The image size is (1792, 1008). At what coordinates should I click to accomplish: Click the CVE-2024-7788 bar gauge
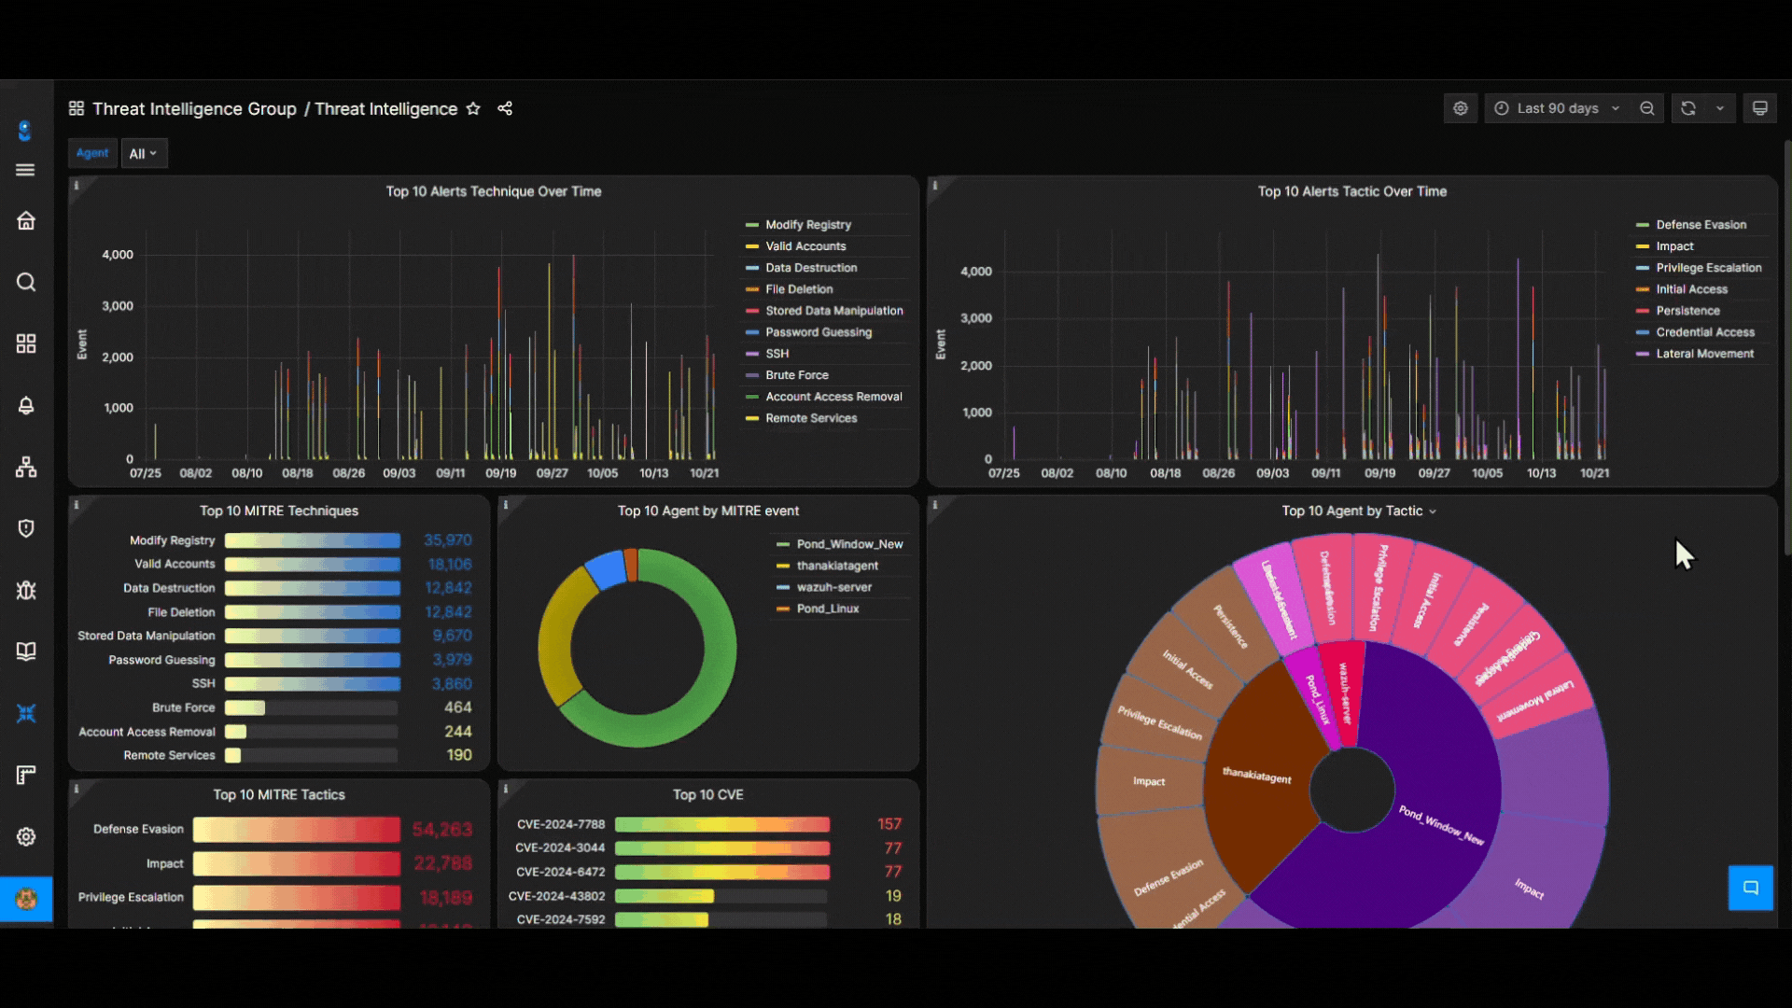pos(722,824)
